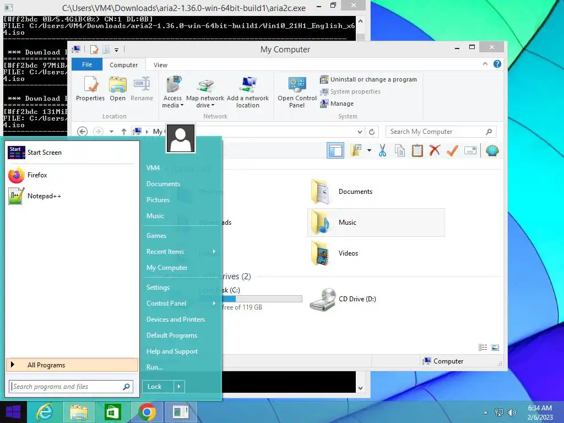The width and height of the screenshot is (564, 423).
Task: Click Add a network location icon
Action: [247, 92]
